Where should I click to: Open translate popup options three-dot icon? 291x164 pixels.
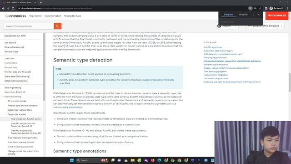pos(254,15)
